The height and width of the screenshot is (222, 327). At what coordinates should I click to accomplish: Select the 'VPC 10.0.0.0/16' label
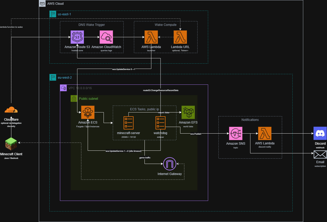pos(81,88)
